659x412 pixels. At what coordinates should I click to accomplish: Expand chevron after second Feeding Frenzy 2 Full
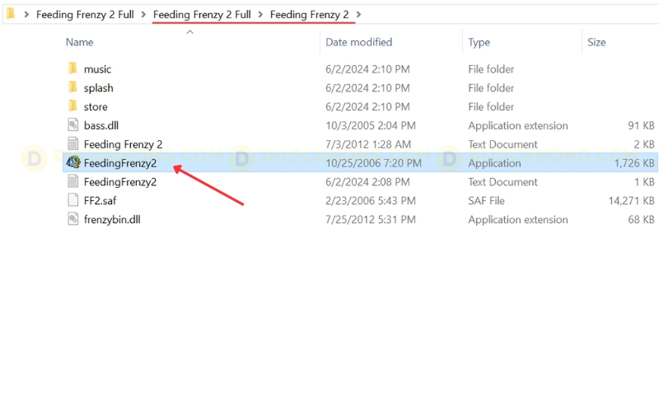tap(260, 15)
